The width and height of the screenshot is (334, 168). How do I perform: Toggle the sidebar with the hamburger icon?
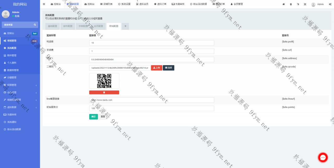[x=44, y=4]
